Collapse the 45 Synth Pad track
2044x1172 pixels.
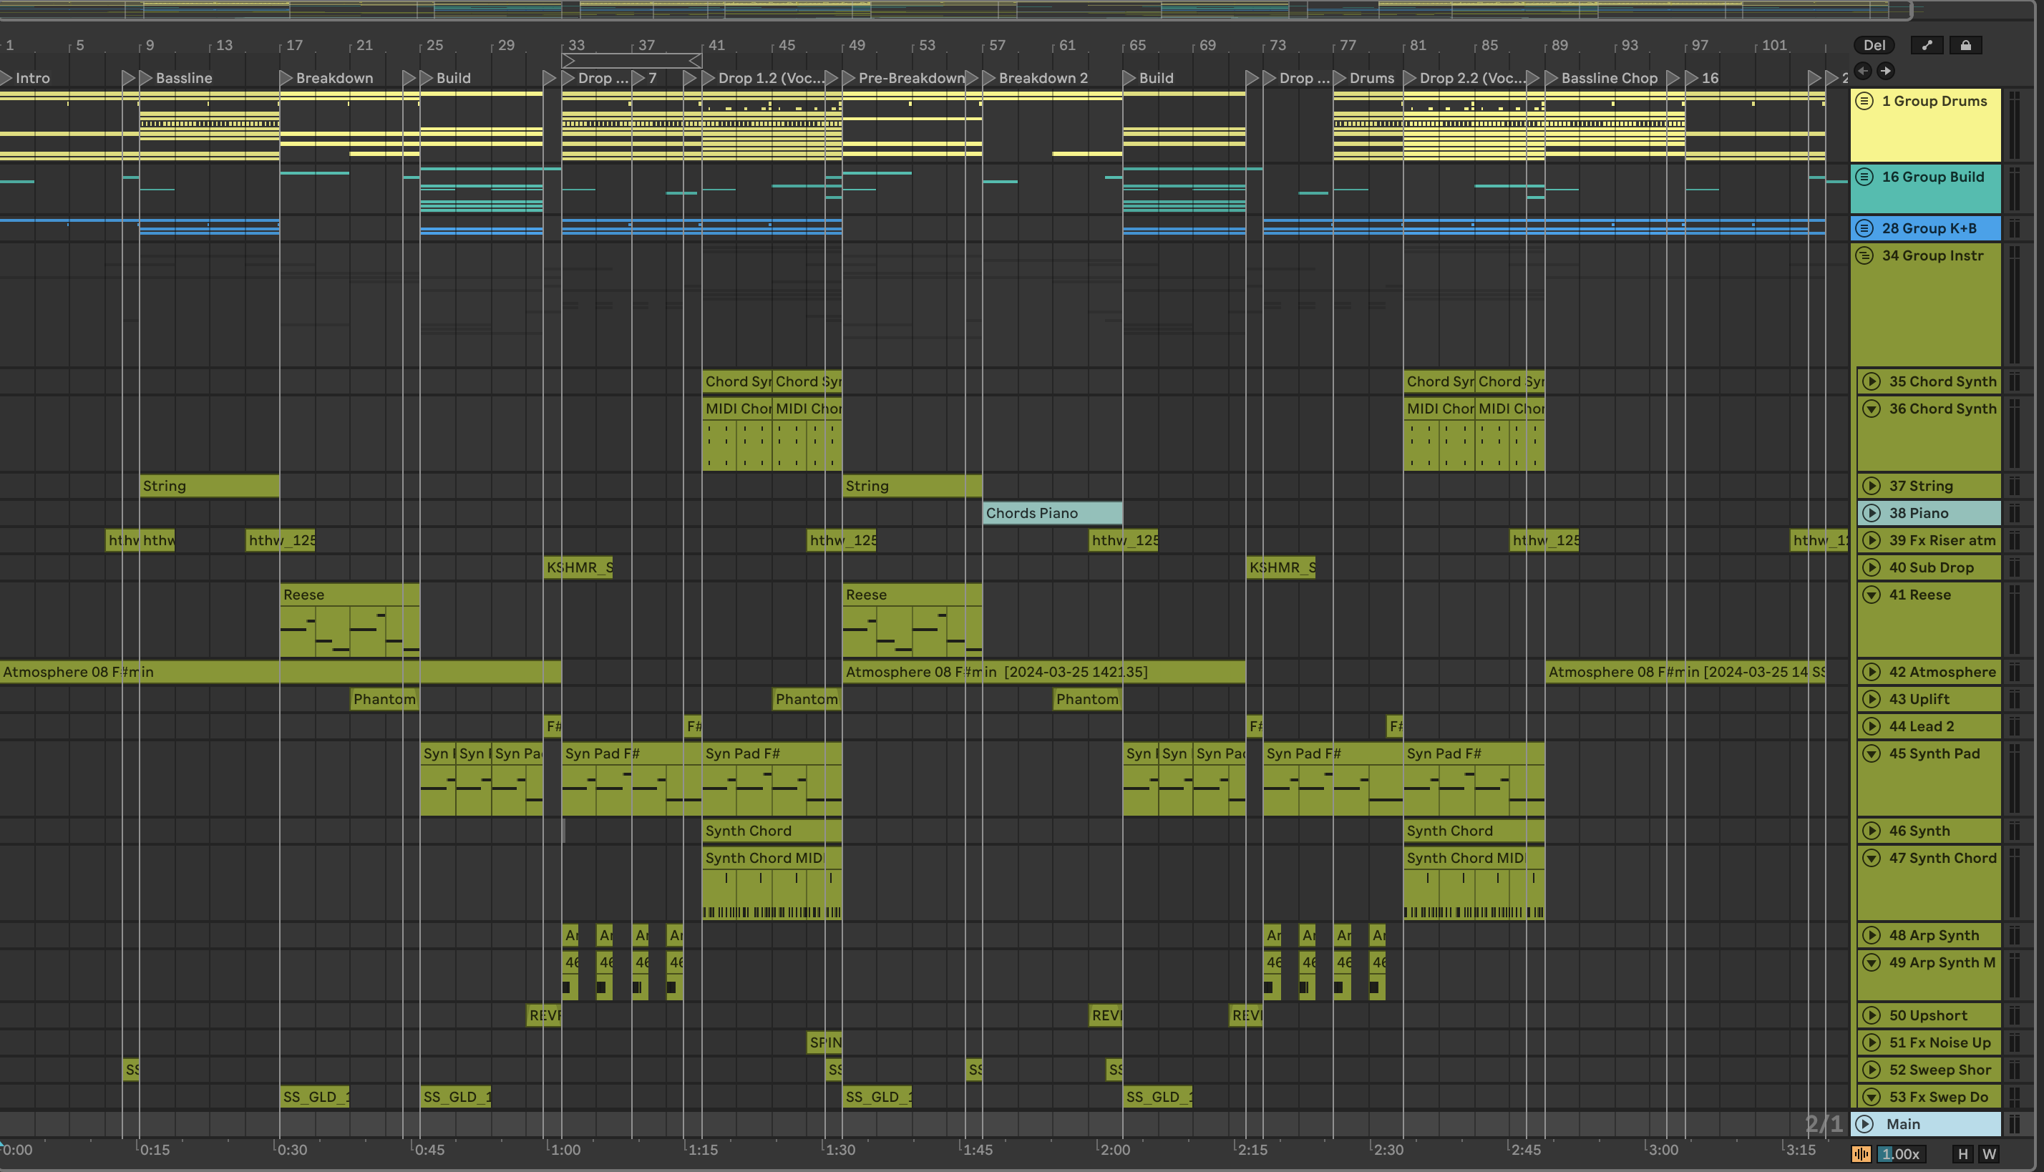coord(1872,753)
